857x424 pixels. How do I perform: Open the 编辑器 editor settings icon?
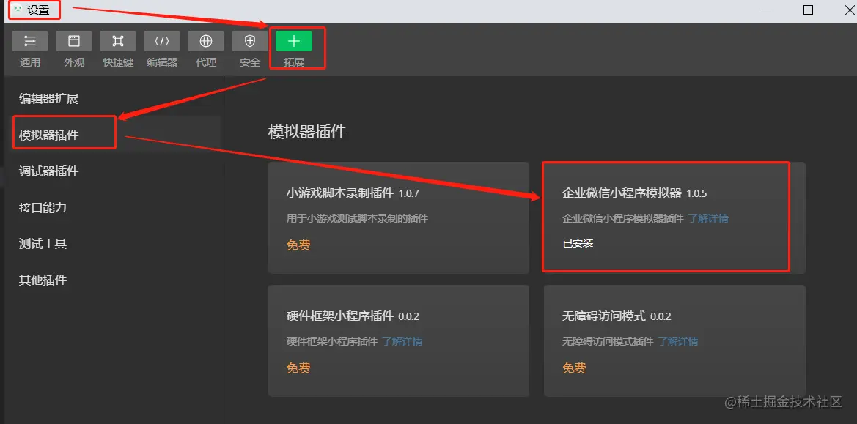click(162, 41)
